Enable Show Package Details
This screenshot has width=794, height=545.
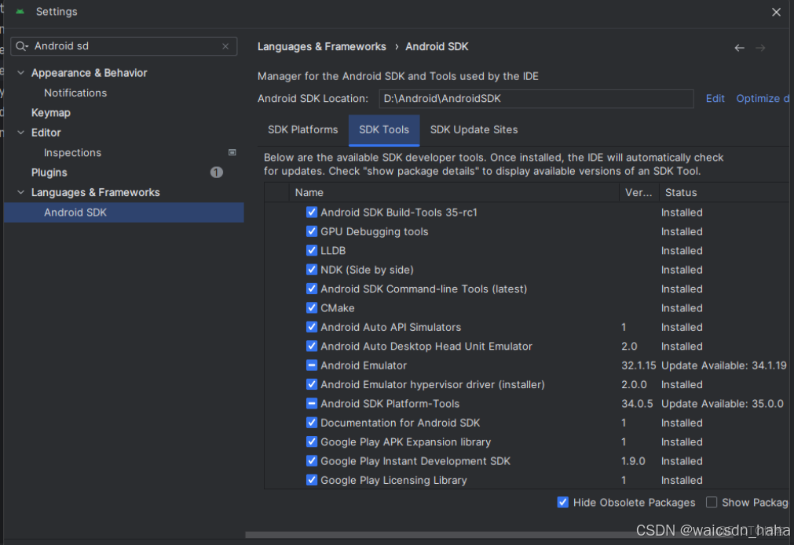[712, 502]
